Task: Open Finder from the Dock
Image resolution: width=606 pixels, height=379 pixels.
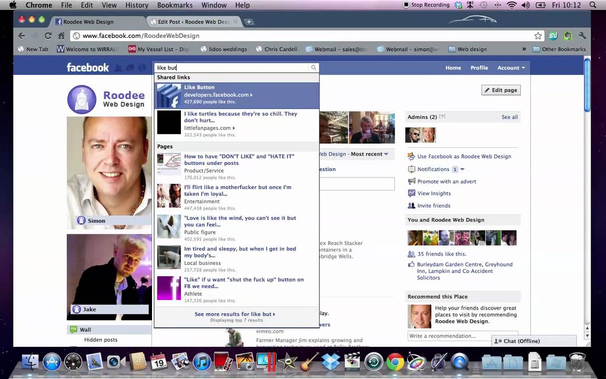Action: coord(30,362)
